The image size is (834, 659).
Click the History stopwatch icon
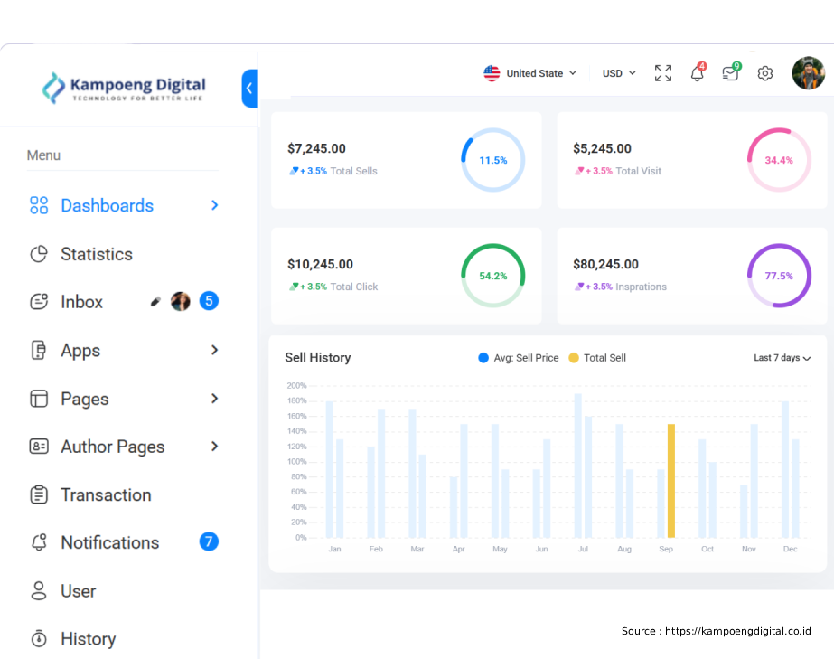click(x=39, y=639)
